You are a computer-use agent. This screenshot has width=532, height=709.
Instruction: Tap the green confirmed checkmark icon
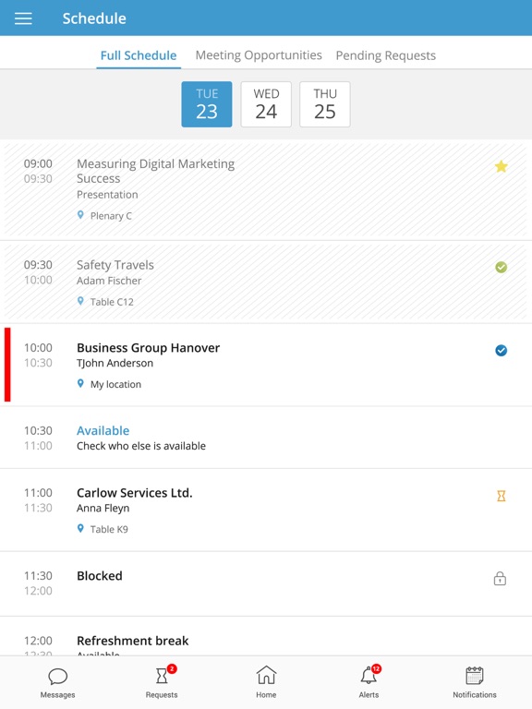tap(501, 267)
